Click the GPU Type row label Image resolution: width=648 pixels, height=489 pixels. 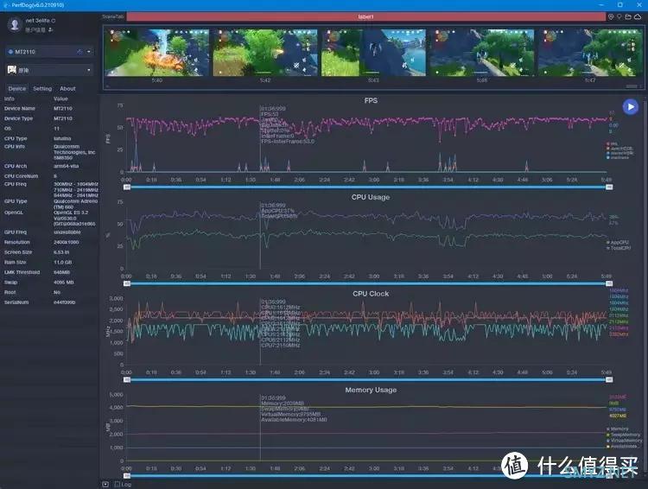16,201
